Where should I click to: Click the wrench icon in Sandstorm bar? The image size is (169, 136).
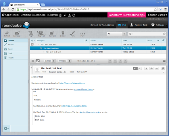(x=65, y=15)
